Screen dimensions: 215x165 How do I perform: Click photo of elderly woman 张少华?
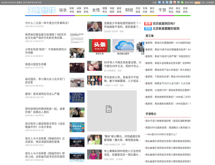tap(95, 26)
